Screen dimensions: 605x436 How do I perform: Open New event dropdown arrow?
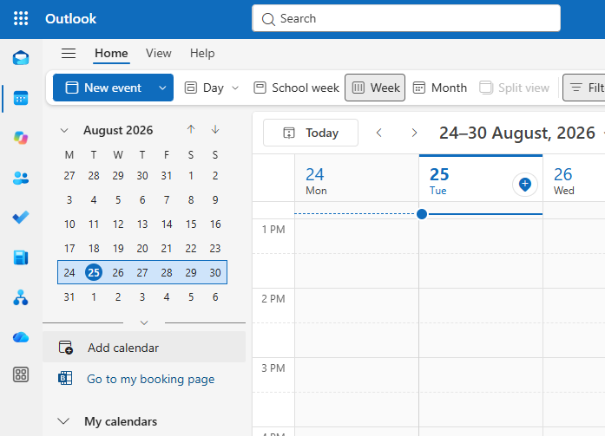(162, 88)
